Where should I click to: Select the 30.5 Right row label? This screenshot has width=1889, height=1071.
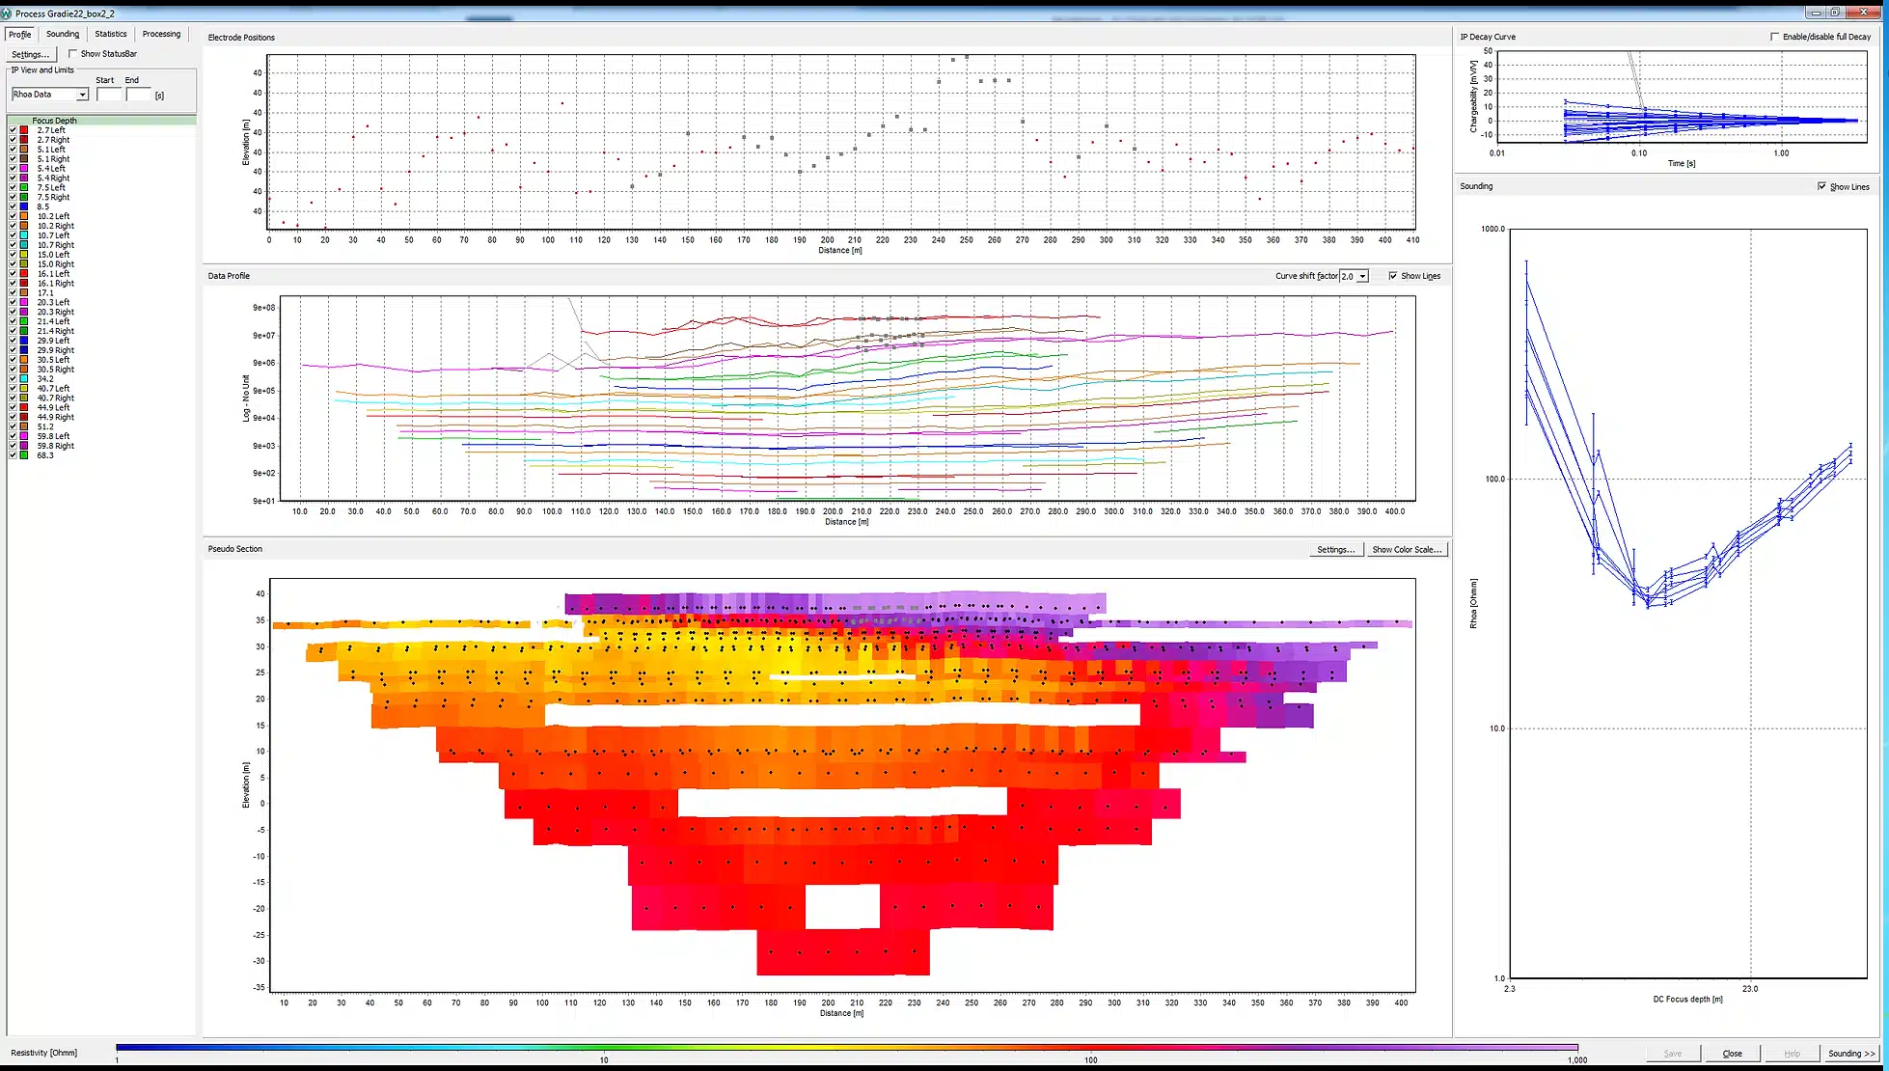pyautogui.click(x=56, y=370)
